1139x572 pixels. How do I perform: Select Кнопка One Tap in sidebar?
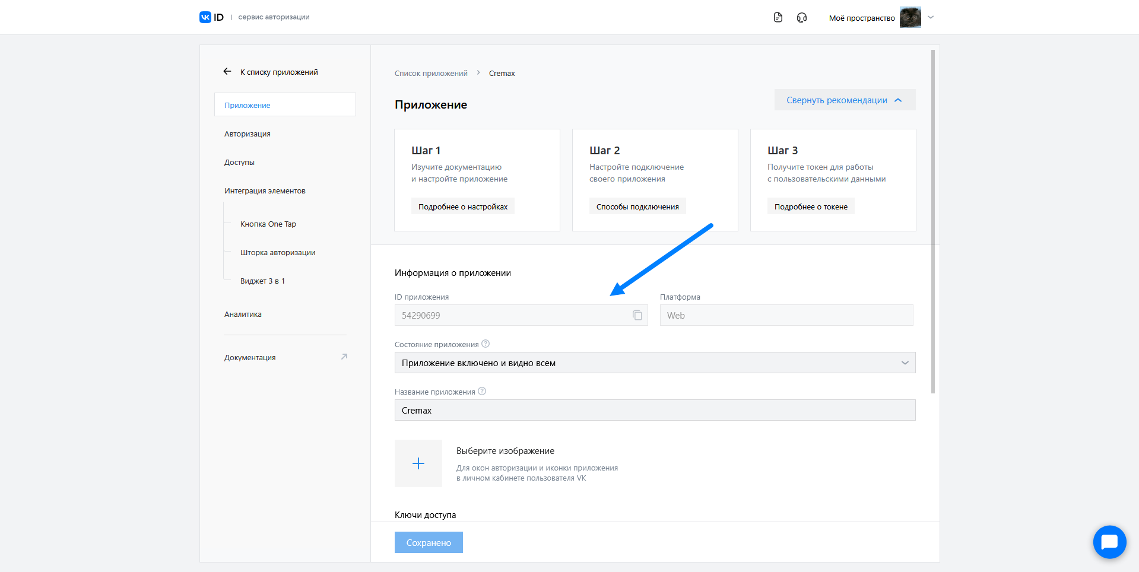[268, 224]
